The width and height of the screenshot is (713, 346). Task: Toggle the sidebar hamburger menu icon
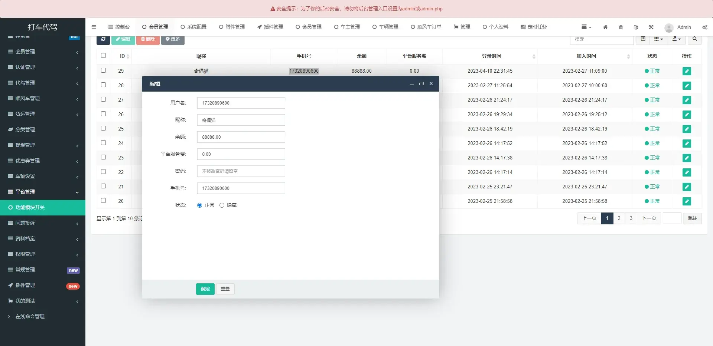click(x=94, y=27)
